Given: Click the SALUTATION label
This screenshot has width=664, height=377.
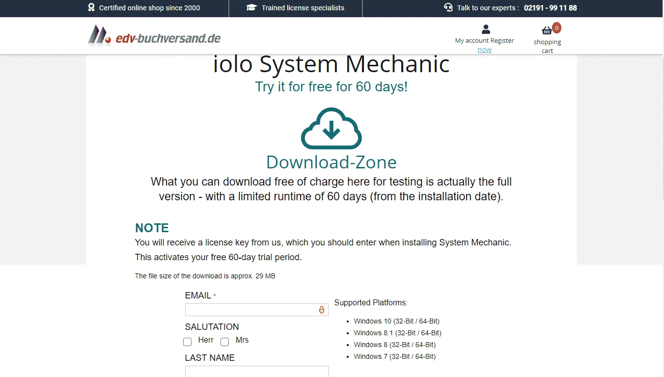Looking at the screenshot, I should pyautogui.click(x=212, y=327).
